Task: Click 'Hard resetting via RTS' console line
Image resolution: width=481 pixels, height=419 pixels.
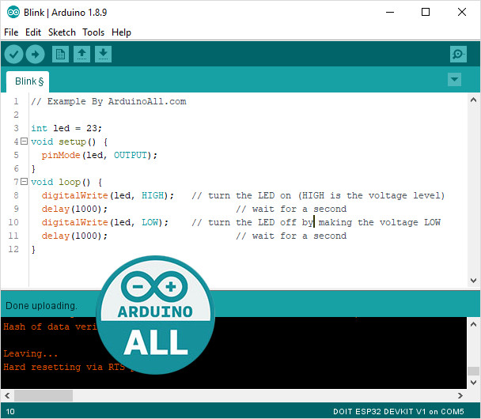Action: coord(64,367)
